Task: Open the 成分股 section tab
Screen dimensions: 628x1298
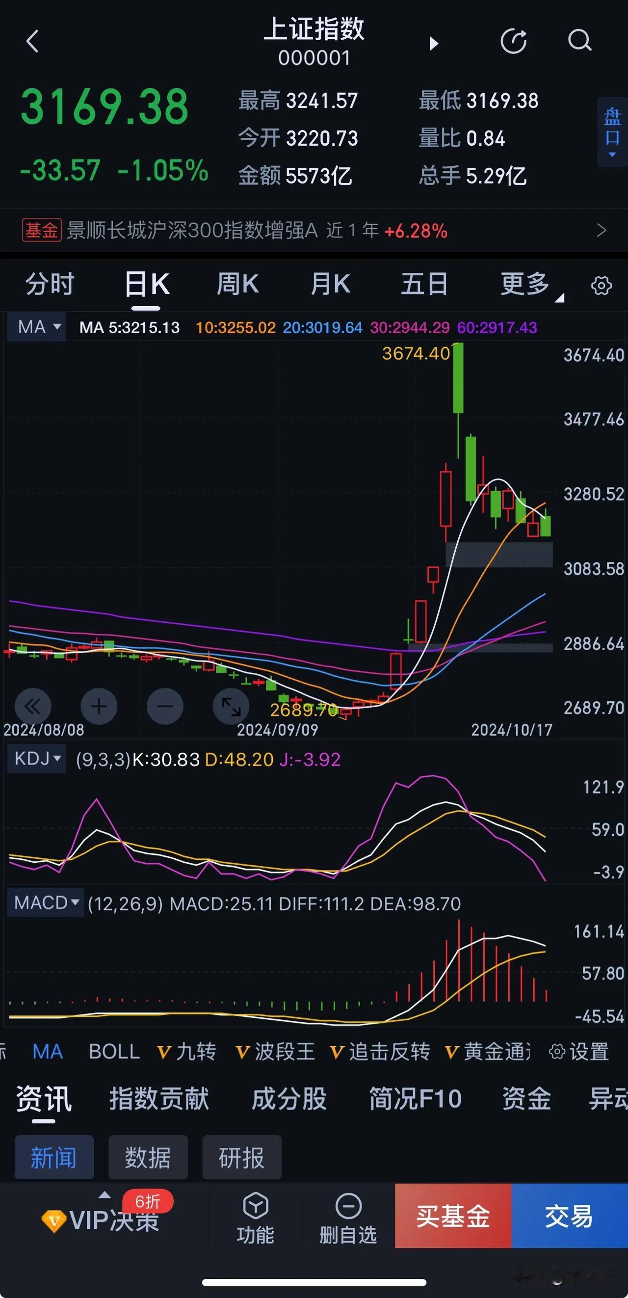Action: (x=289, y=1099)
